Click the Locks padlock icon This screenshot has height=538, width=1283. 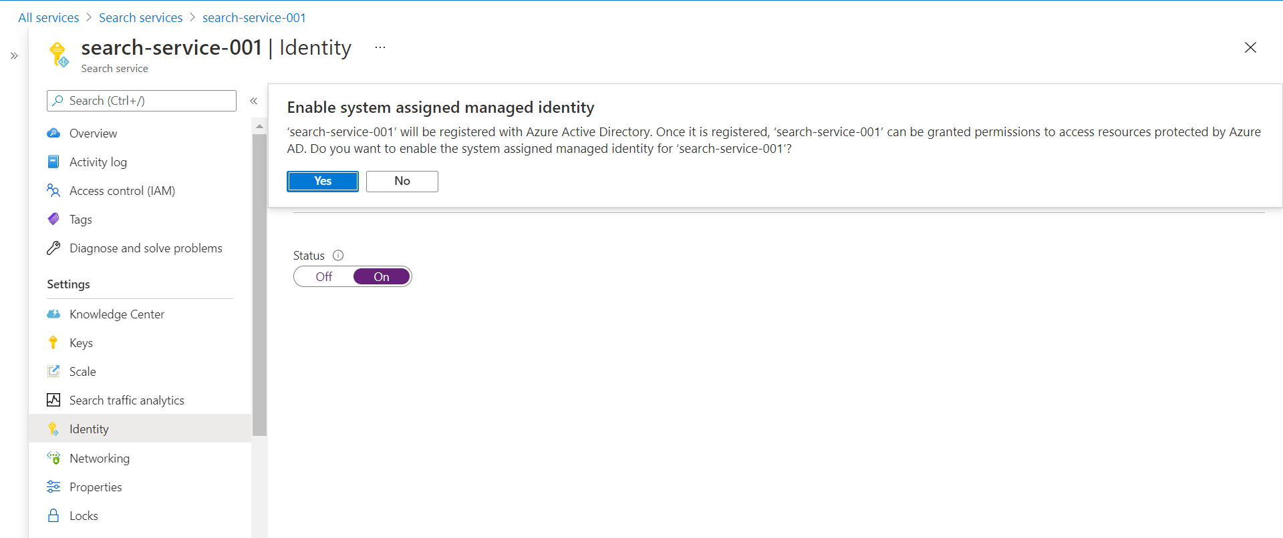coord(53,515)
